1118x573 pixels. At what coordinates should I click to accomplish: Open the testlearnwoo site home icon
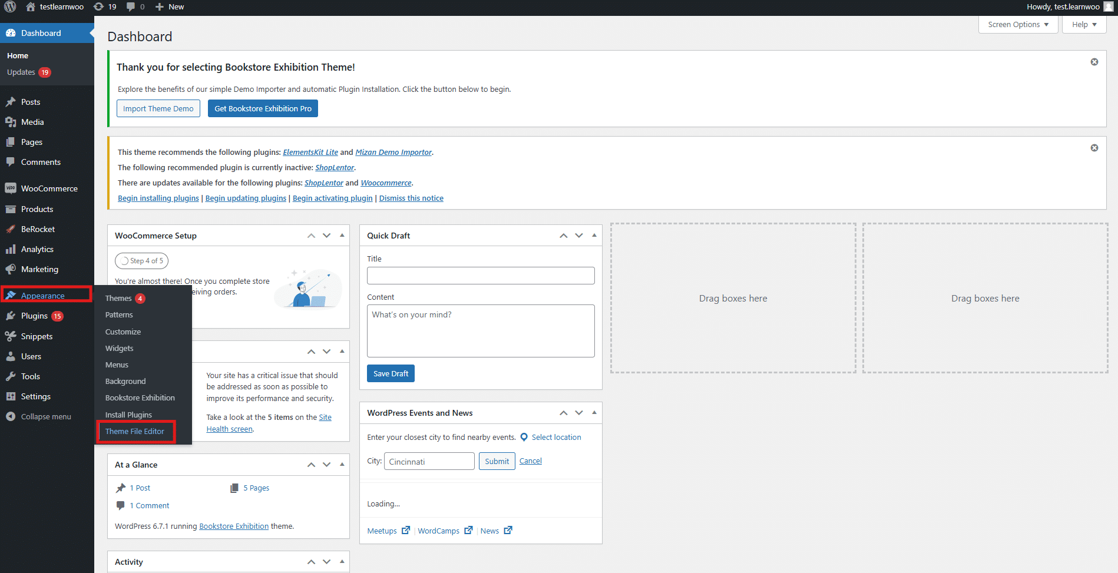tap(31, 6)
